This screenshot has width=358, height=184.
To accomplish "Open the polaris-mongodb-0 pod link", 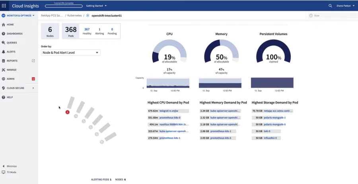I will tap(274, 125).
